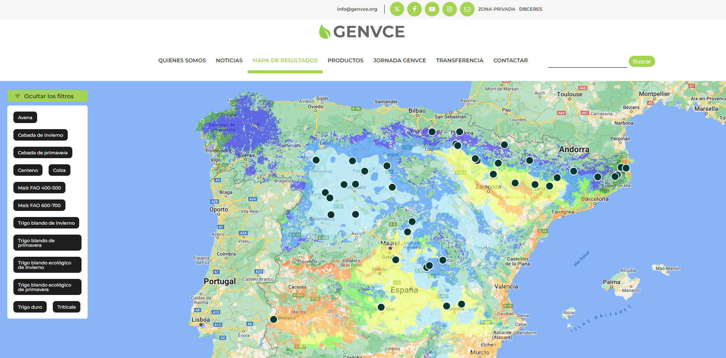
Task: Toggle the Triticale filter
Action: point(67,307)
